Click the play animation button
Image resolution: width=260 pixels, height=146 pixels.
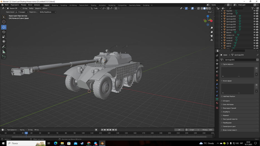tap(110, 130)
